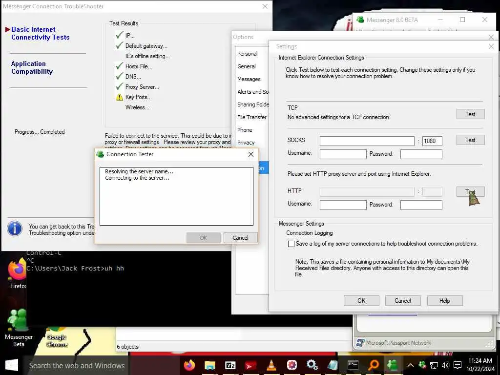Image resolution: width=500 pixels, height=375 pixels.
Task: Click the Google Chrome desktop shortcut
Action: pos(57,337)
